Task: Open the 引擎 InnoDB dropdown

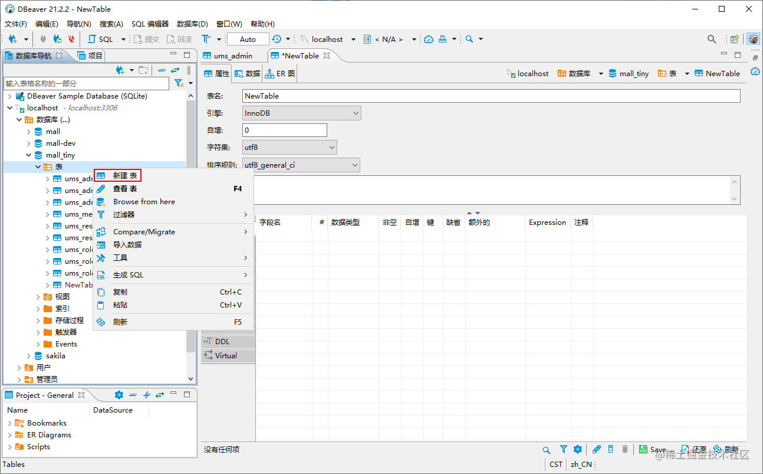Action: (x=302, y=113)
